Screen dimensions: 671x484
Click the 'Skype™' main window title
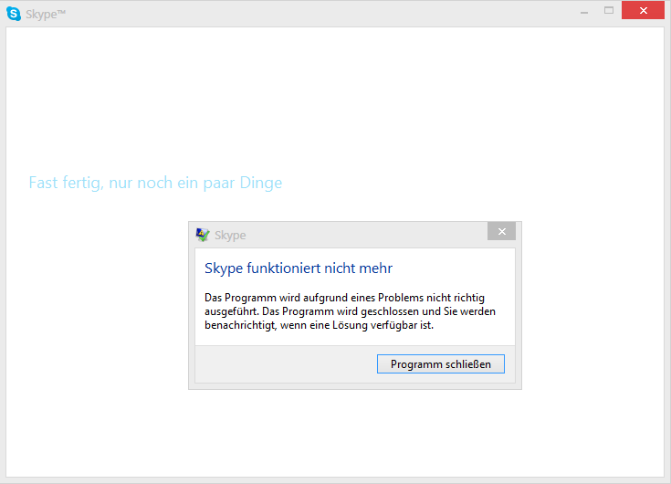click(46, 14)
